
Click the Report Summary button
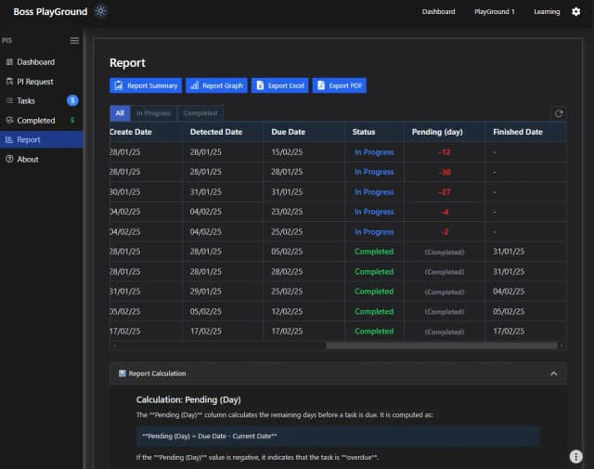[x=146, y=85]
